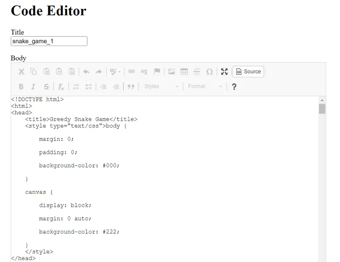This screenshot has height=262, width=340.
Task: Toggle Italic formatting
Action: [33, 87]
